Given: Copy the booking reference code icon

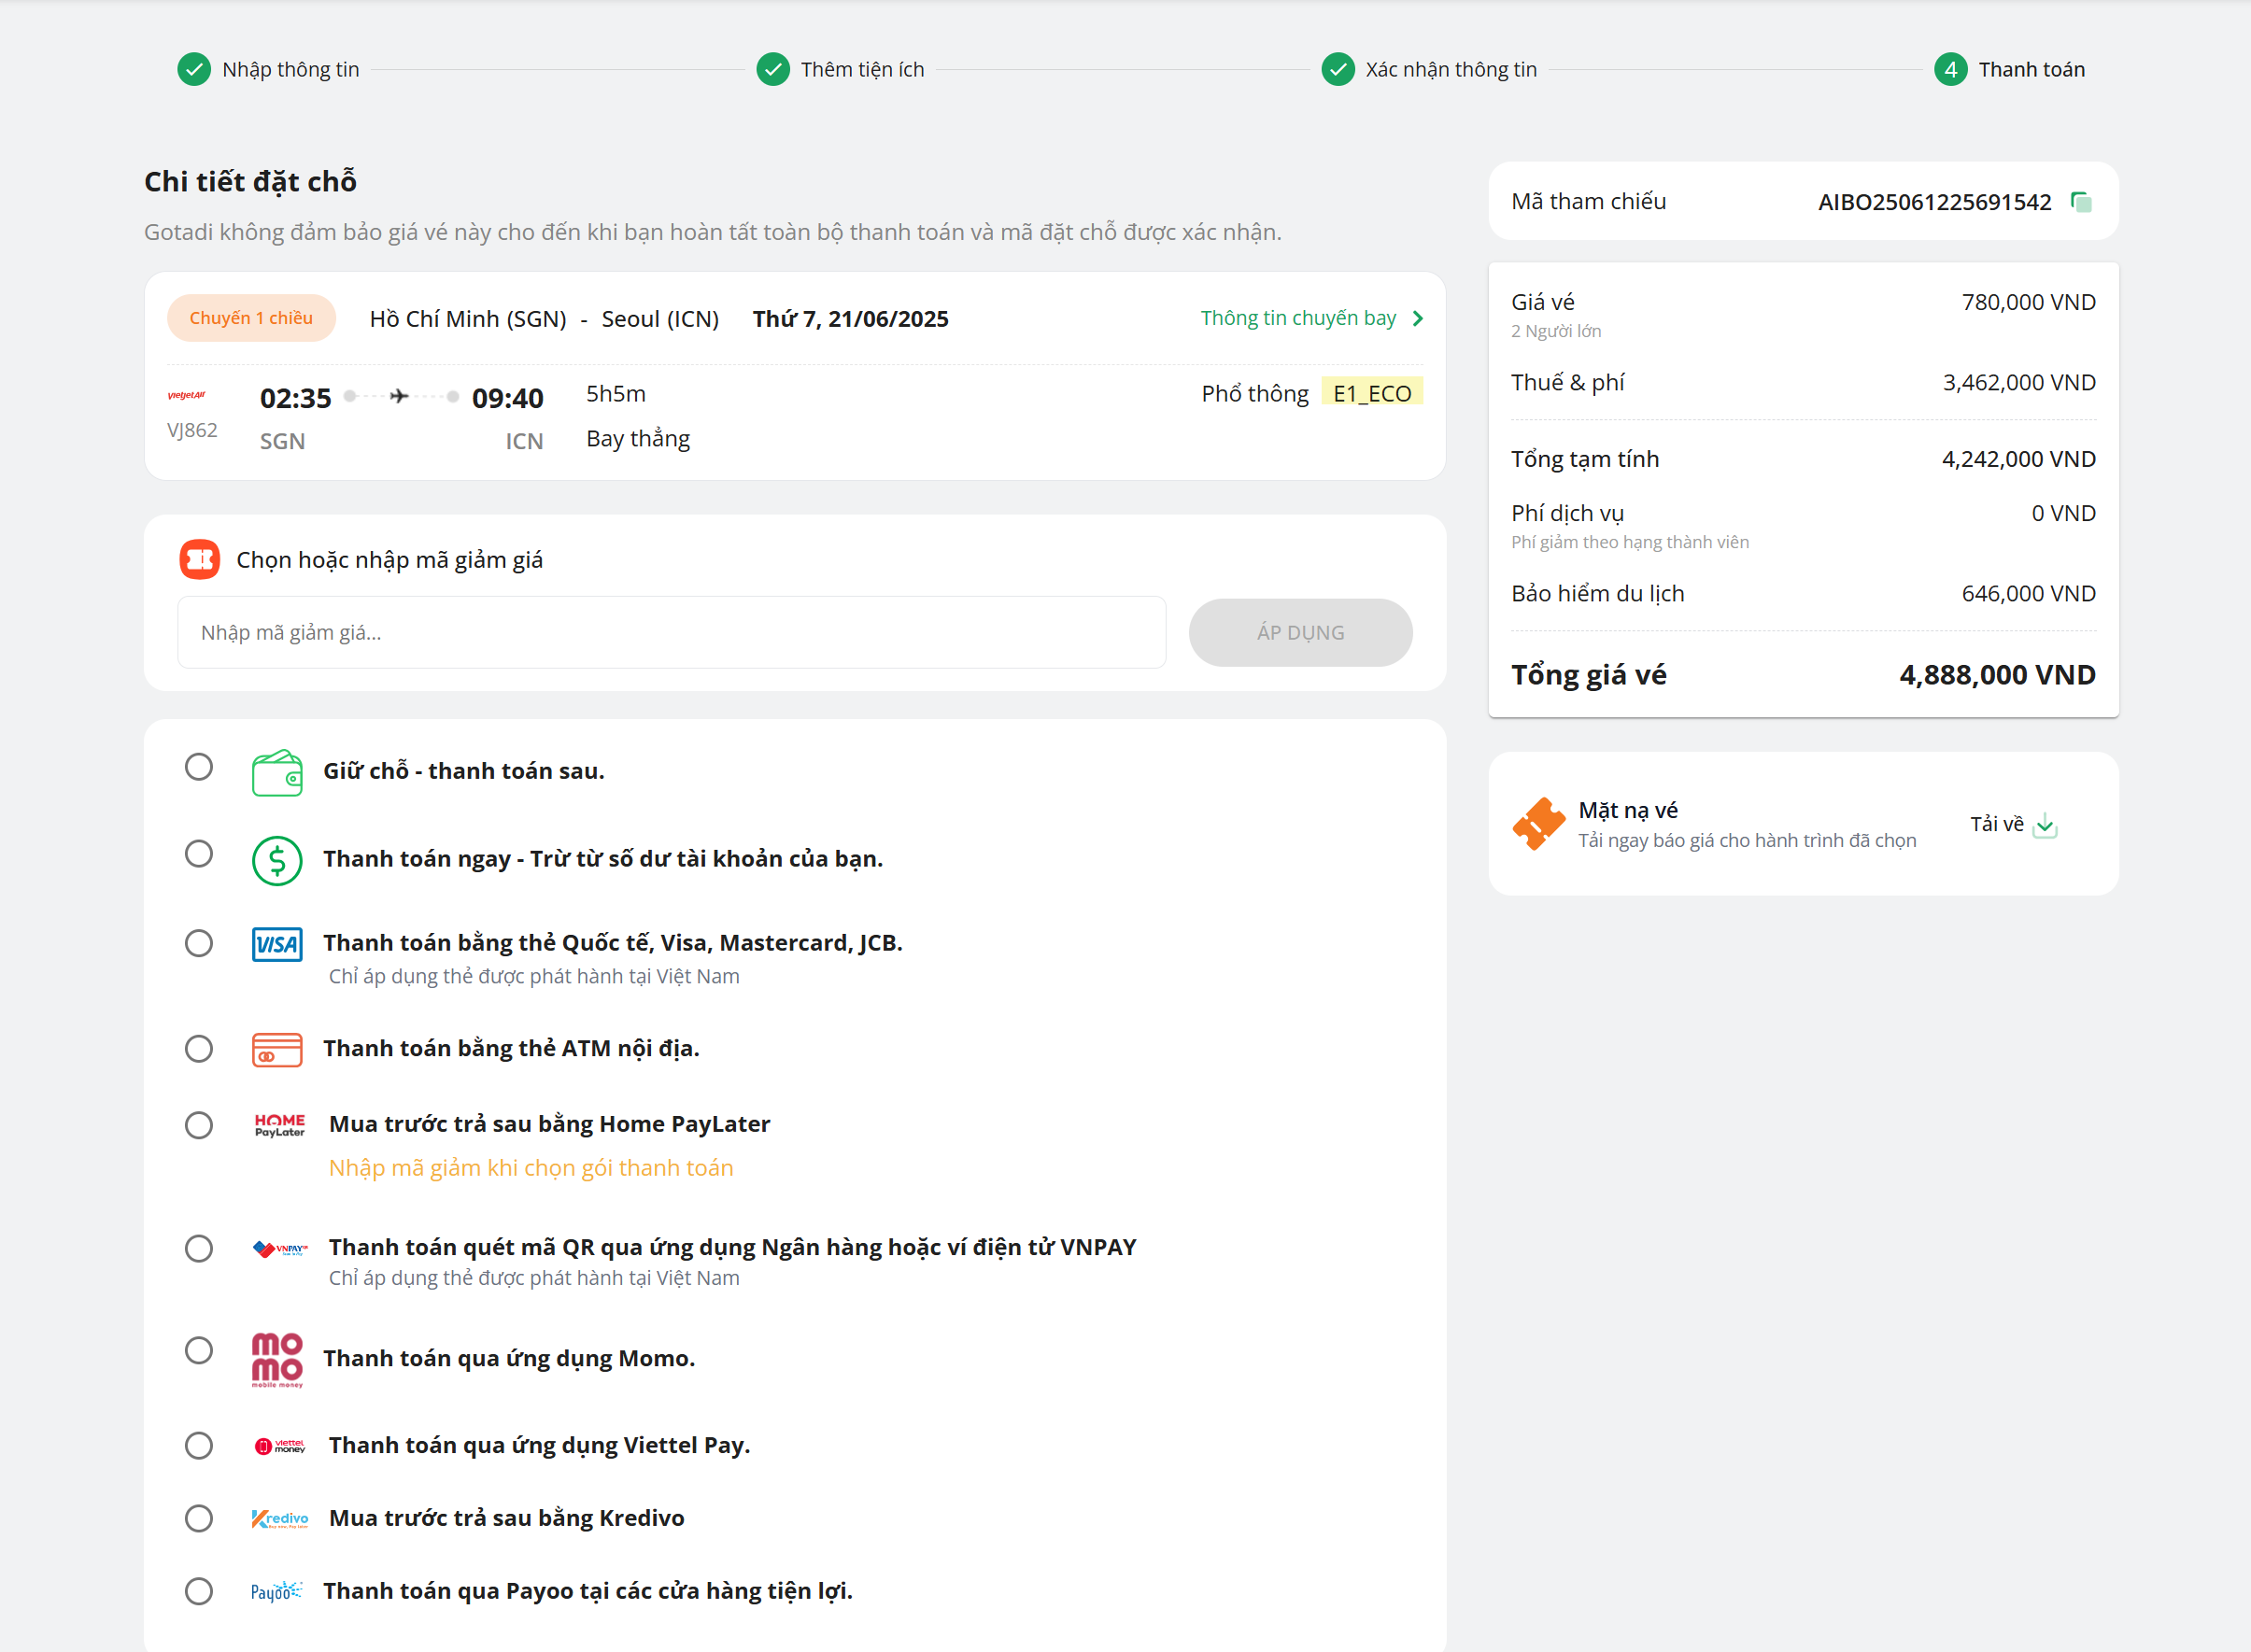Looking at the screenshot, I should pos(2081,202).
